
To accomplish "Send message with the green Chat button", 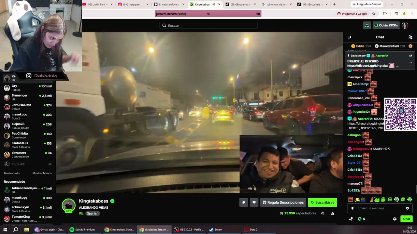I will [x=407, y=219].
